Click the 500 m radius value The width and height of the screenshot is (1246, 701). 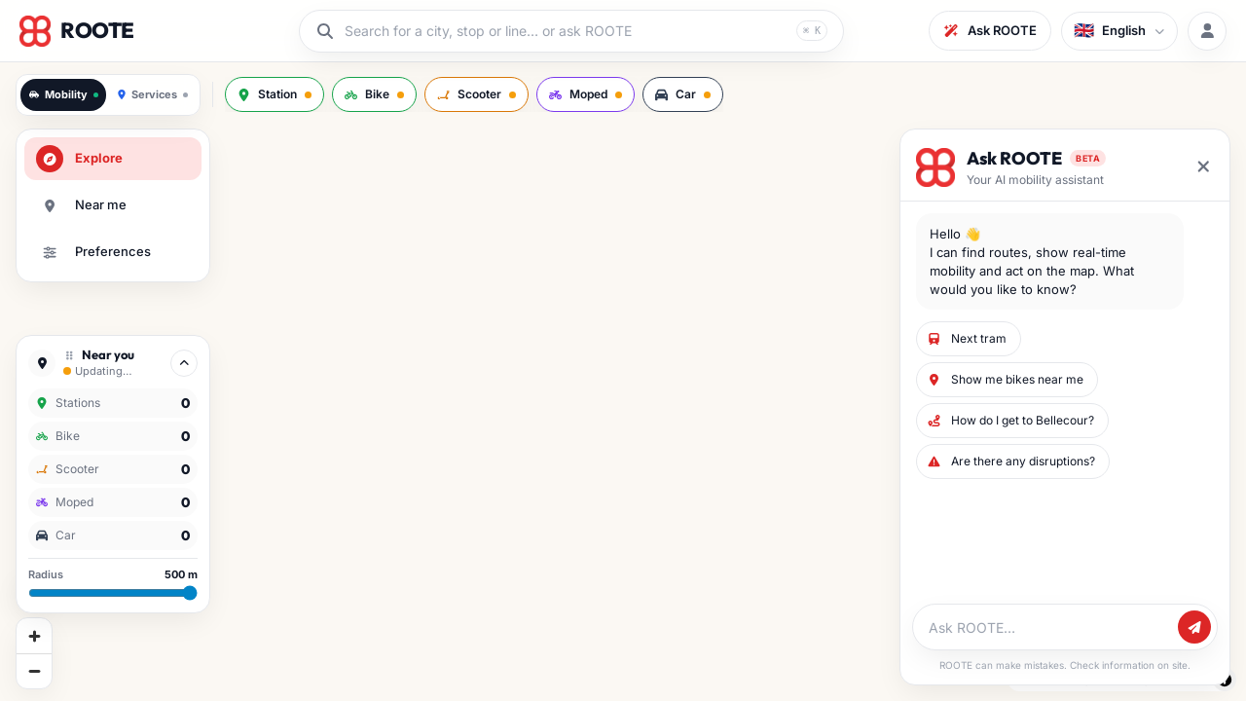(181, 574)
